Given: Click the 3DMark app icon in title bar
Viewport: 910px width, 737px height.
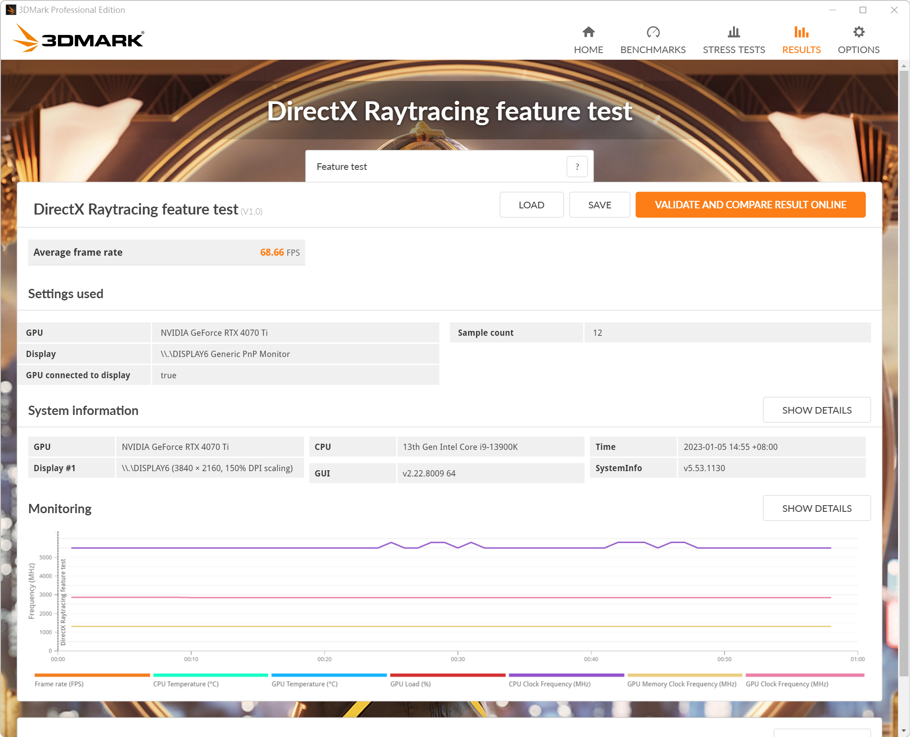Looking at the screenshot, I should [x=11, y=10].
